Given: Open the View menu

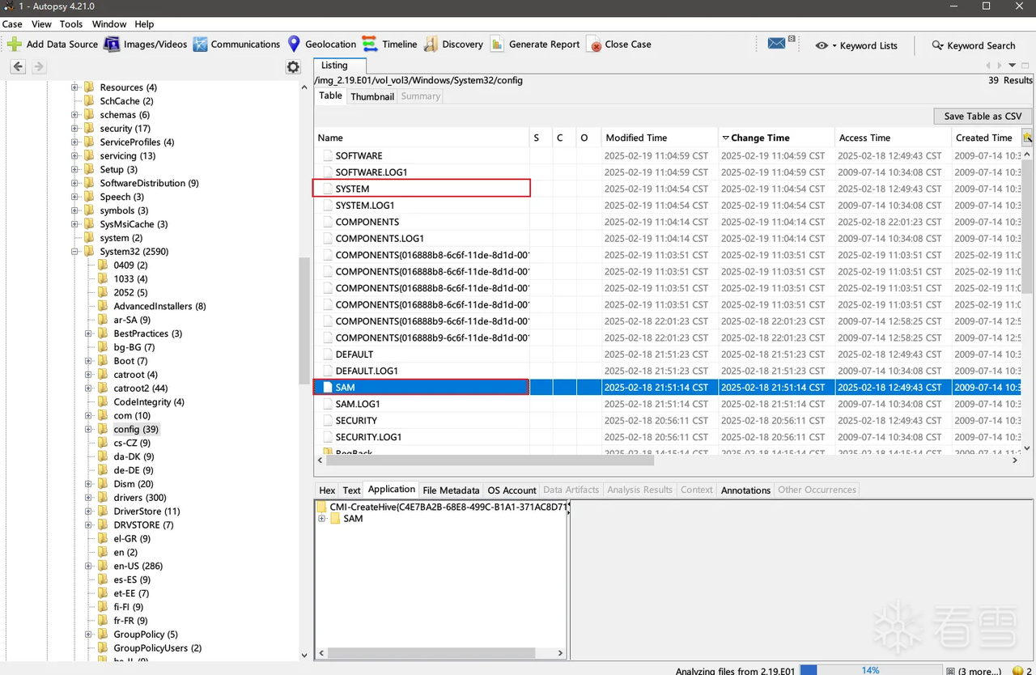Looking at the screenshot, I should [41, 24].
